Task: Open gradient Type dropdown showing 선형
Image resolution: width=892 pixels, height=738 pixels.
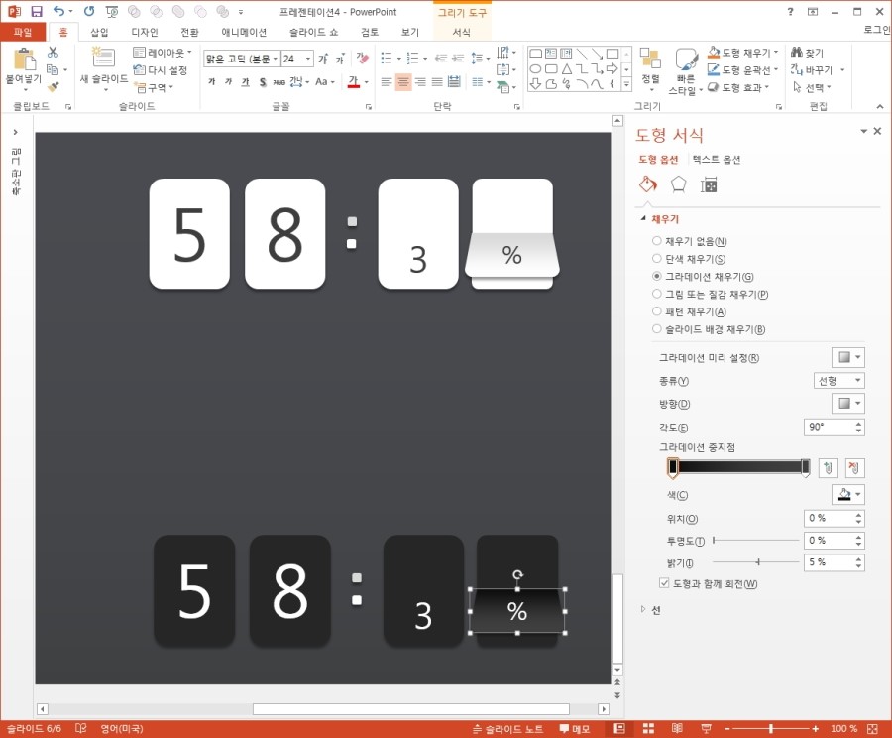Action: [x=839, y=380]
